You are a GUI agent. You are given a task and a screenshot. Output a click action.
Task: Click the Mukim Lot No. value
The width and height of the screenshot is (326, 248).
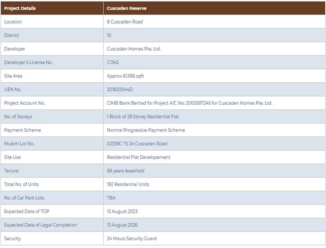point(137,144)
